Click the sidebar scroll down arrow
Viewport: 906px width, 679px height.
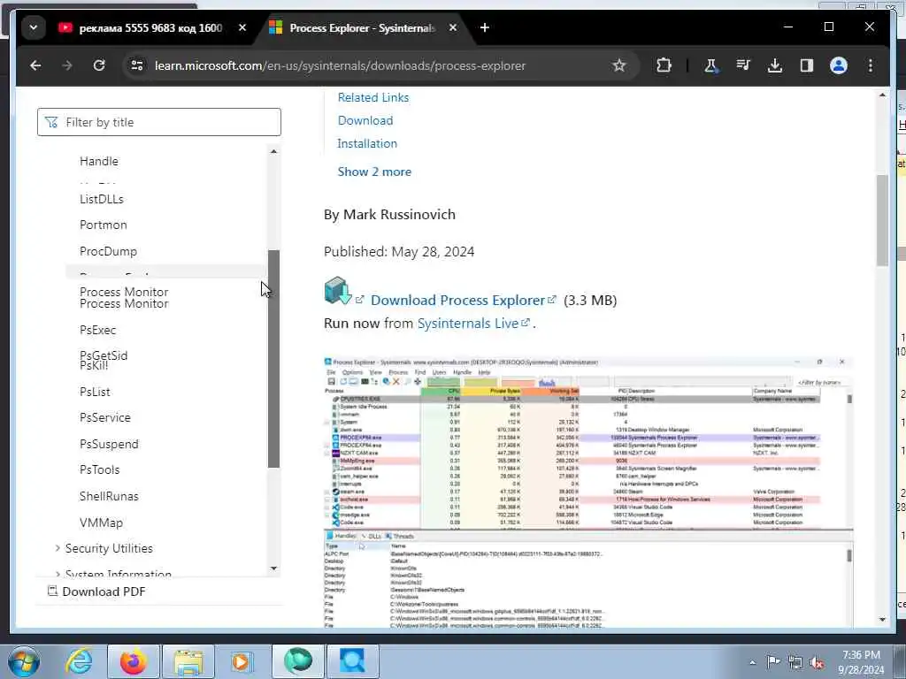click(x=274, y=568)
